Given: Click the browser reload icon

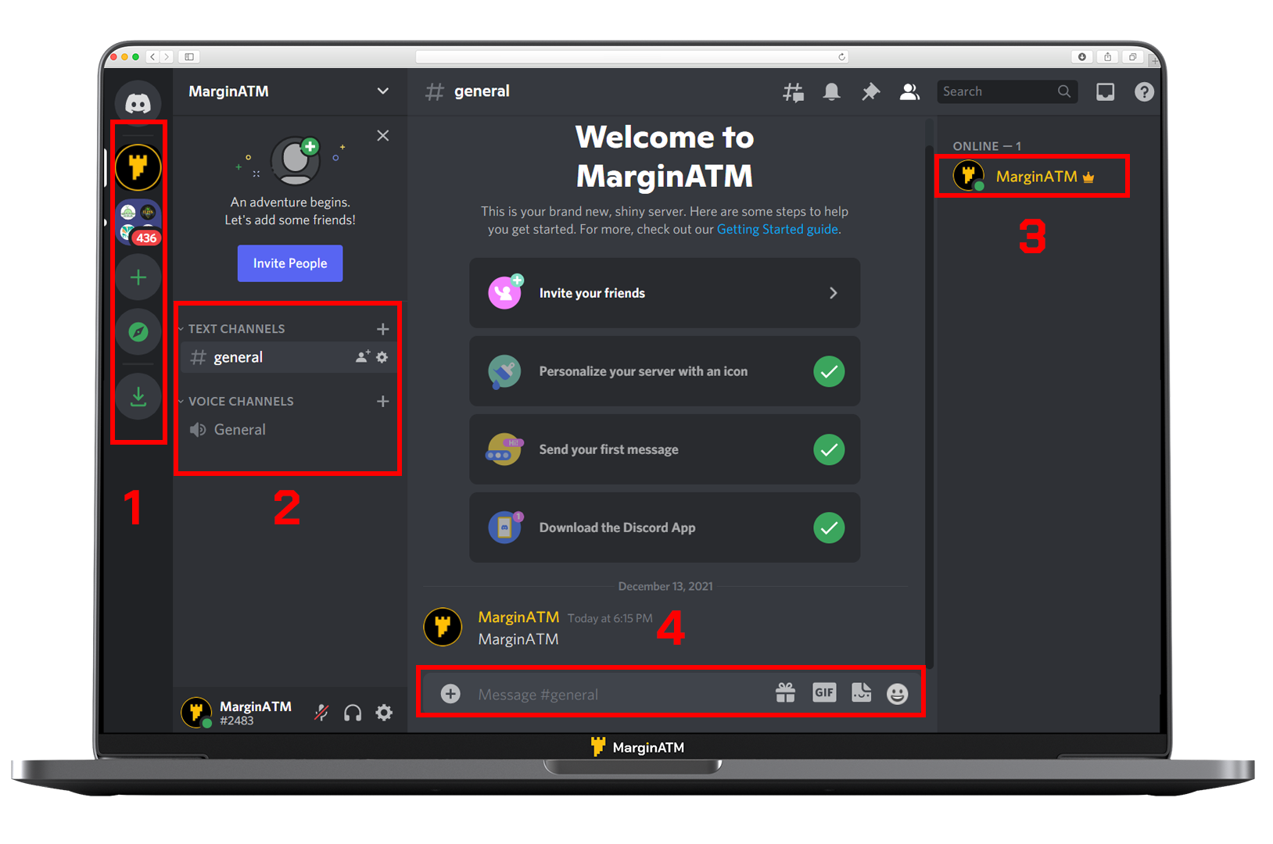Looking at the screenshot, I should click(x=841, y=56).
